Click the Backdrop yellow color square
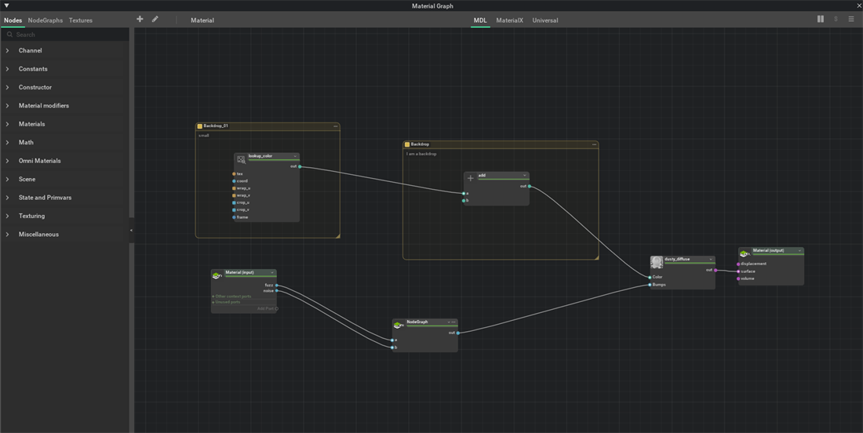Viewport: 863px width, 433px height. click(x=407, y=144)
